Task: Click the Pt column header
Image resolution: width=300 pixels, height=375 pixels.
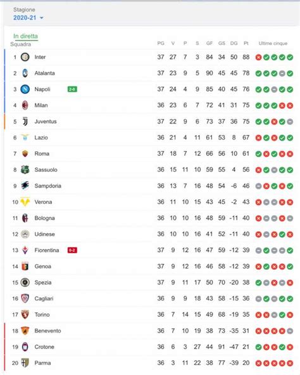Action: [x=246, y=43]
